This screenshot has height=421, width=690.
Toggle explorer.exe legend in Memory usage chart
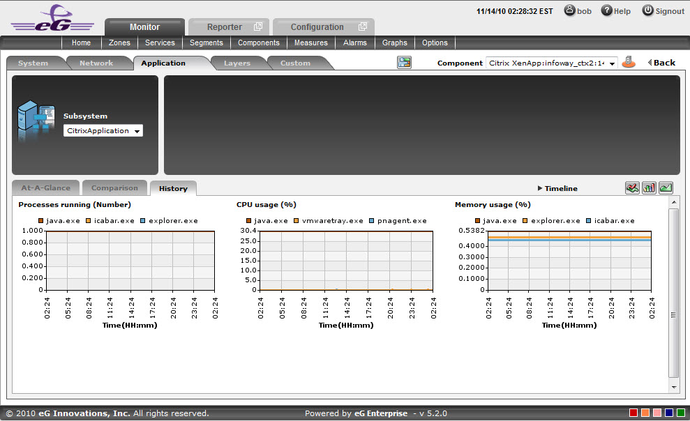[551, 221]
